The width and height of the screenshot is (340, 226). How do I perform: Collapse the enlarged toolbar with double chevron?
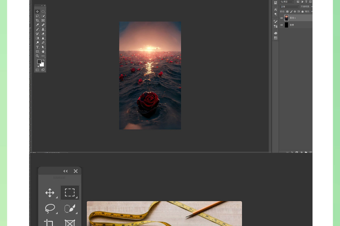(65, 171)
